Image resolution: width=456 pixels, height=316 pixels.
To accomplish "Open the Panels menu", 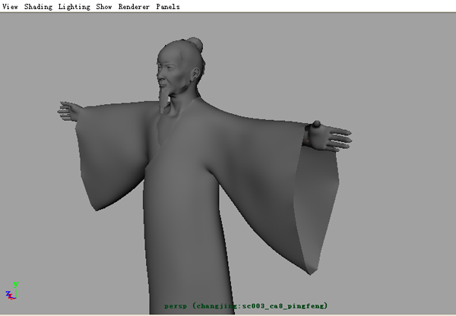I will tap(168, 6).
